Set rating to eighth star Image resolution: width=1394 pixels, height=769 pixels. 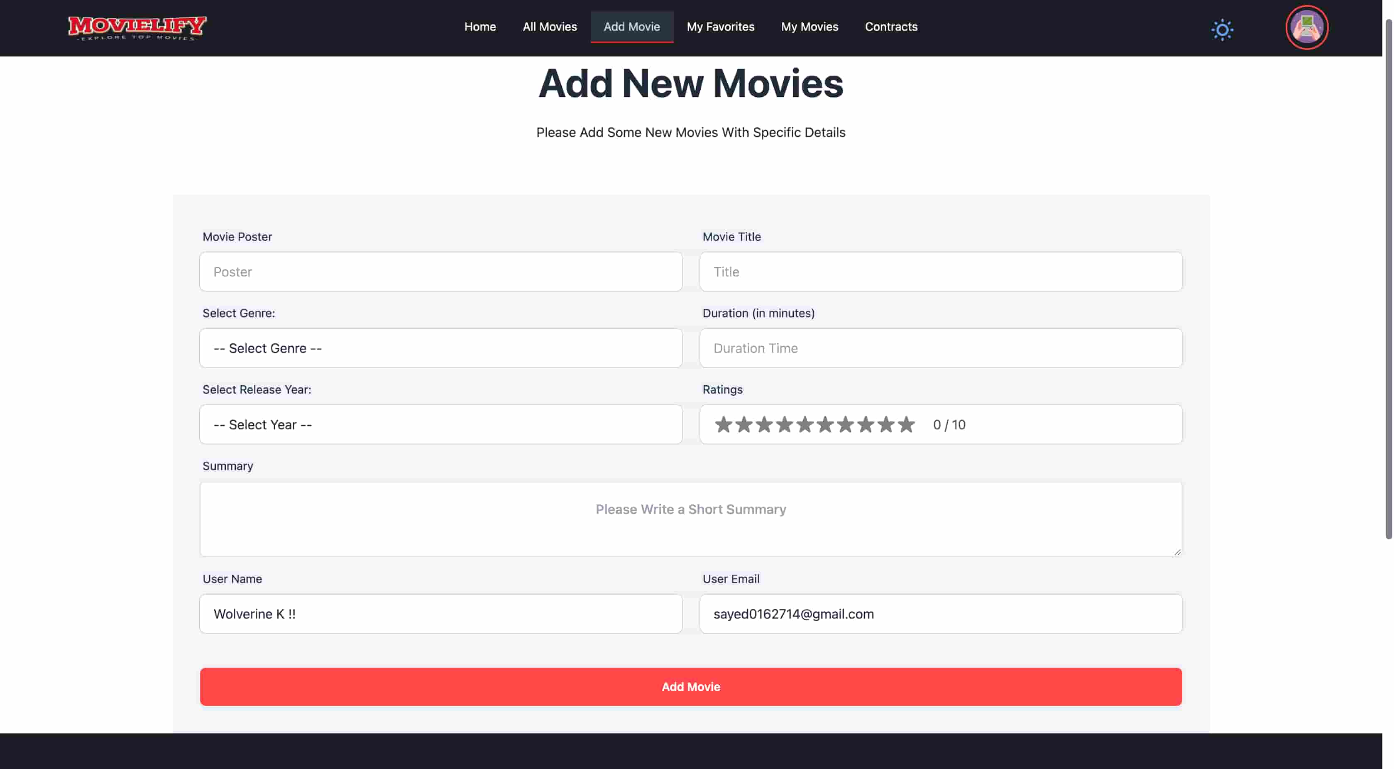(866, 424)
